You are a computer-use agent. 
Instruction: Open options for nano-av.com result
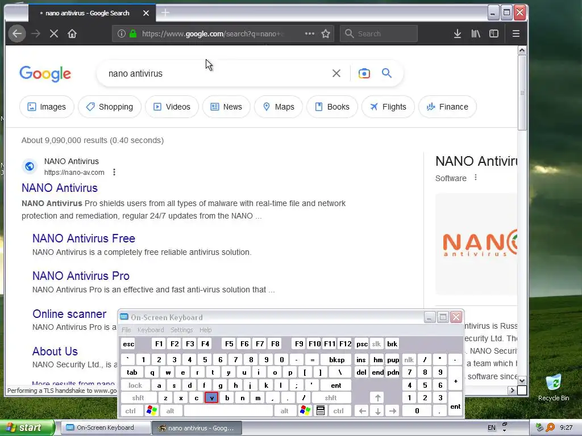pos(114,172)
